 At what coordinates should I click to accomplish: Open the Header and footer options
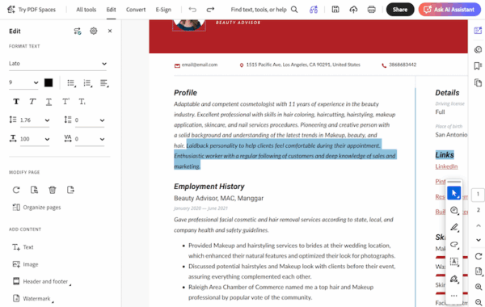pos(41,281)
